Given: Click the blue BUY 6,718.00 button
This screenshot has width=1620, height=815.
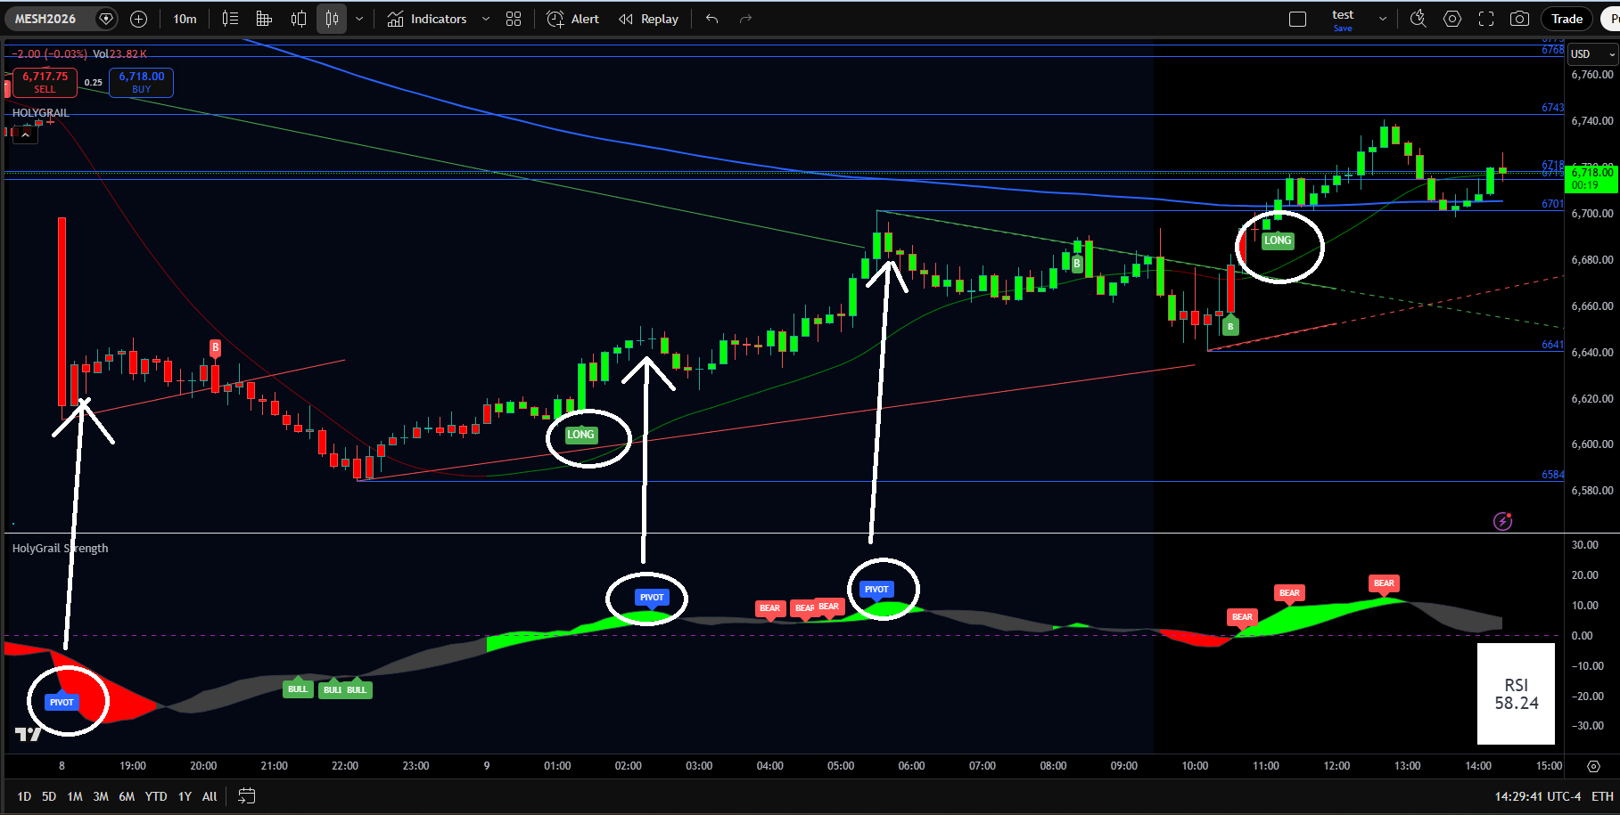Looking at the screenshot, I should pyautogui.click(x=141, y=82).
